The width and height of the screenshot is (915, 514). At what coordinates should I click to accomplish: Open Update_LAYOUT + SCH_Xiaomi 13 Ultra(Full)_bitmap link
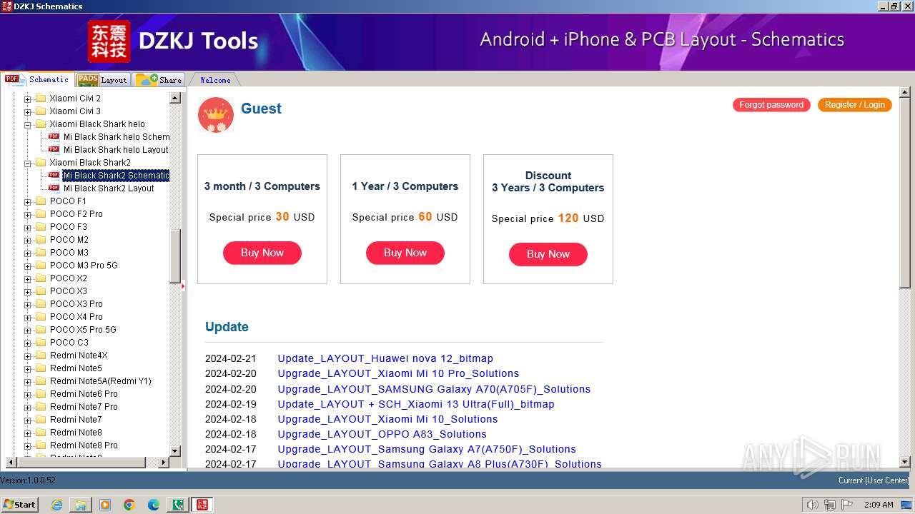pyautogui.click(x=416, y=404)
